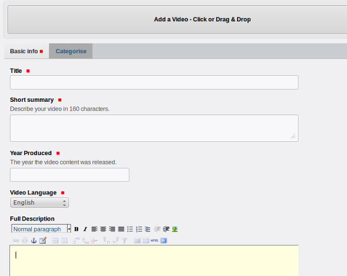This screenshot has height=276, width=347.
Task: Justify the description text
Action: tap(121, 229)
